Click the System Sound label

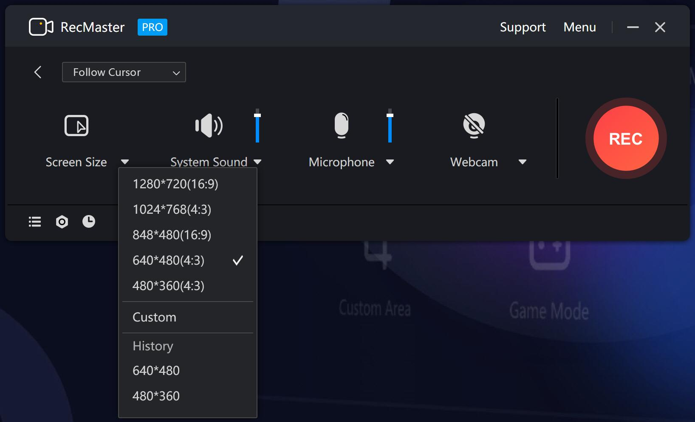(209, 162)
